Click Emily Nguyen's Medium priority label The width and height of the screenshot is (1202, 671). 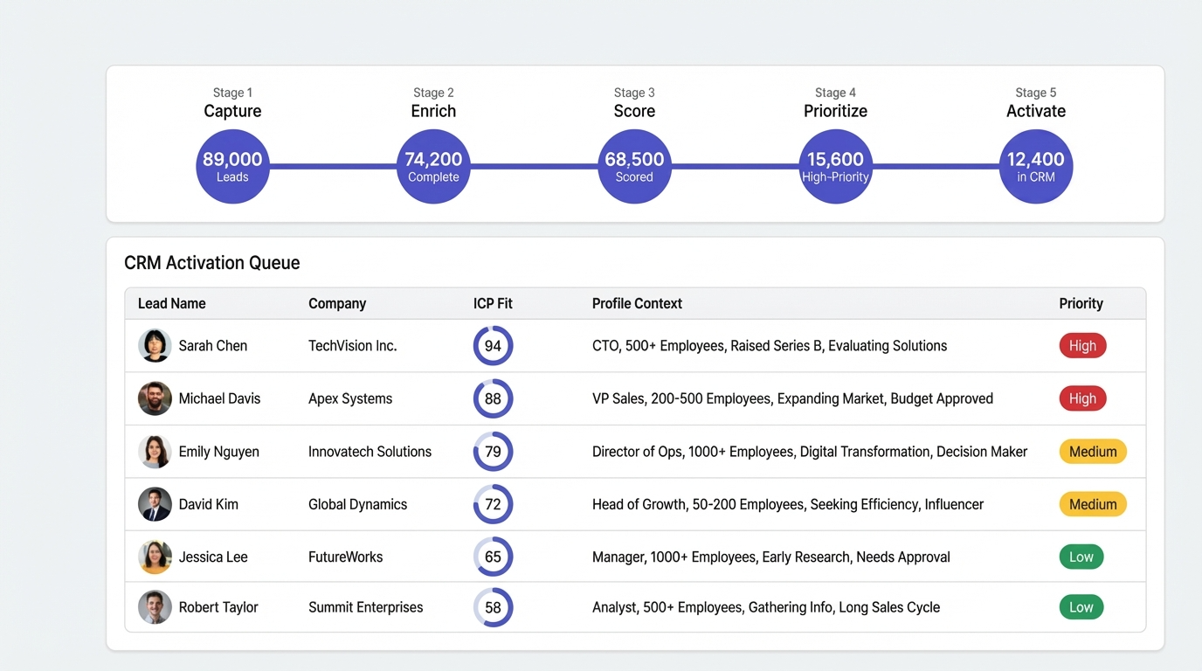(x=1093, y=452)
